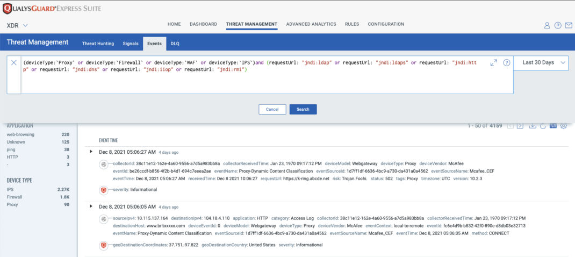This screenshot has height=257, width=575.
Task: Click details icon of 05:06:05 event
Action: [x=103, y=219]
